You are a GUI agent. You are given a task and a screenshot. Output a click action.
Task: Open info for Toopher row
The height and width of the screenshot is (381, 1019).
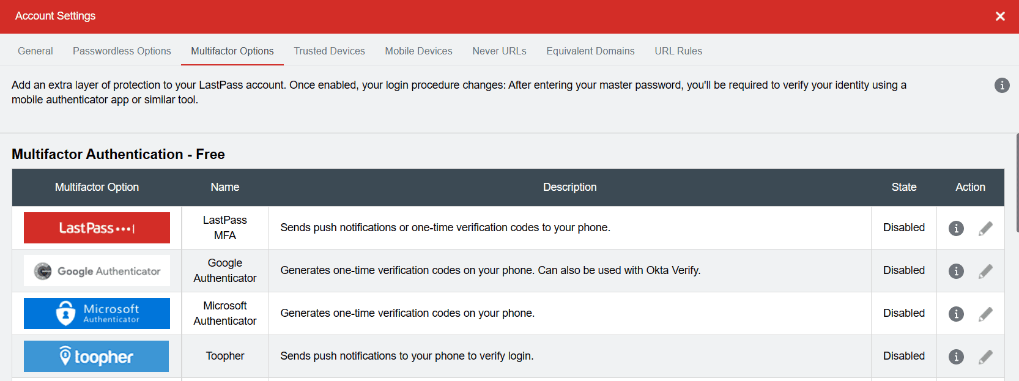[x=956, y=357]
